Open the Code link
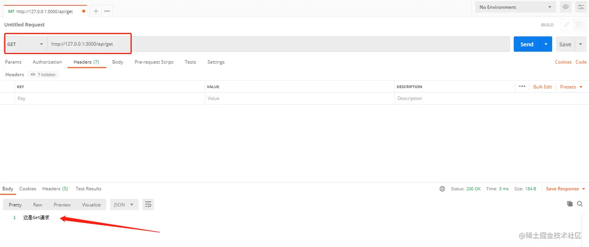Viewport: 589px width, 247px height. pos(581,62)
